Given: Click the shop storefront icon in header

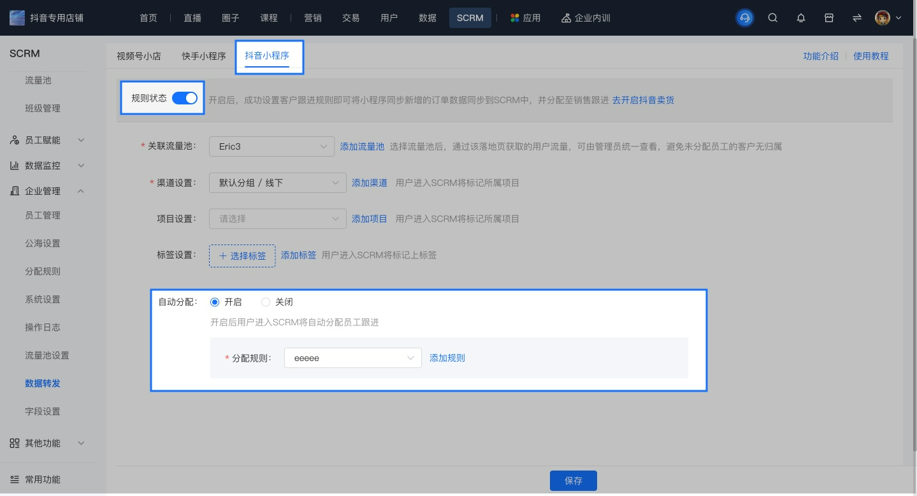Looking at the screenshot, I should click(x=829, y=18).
